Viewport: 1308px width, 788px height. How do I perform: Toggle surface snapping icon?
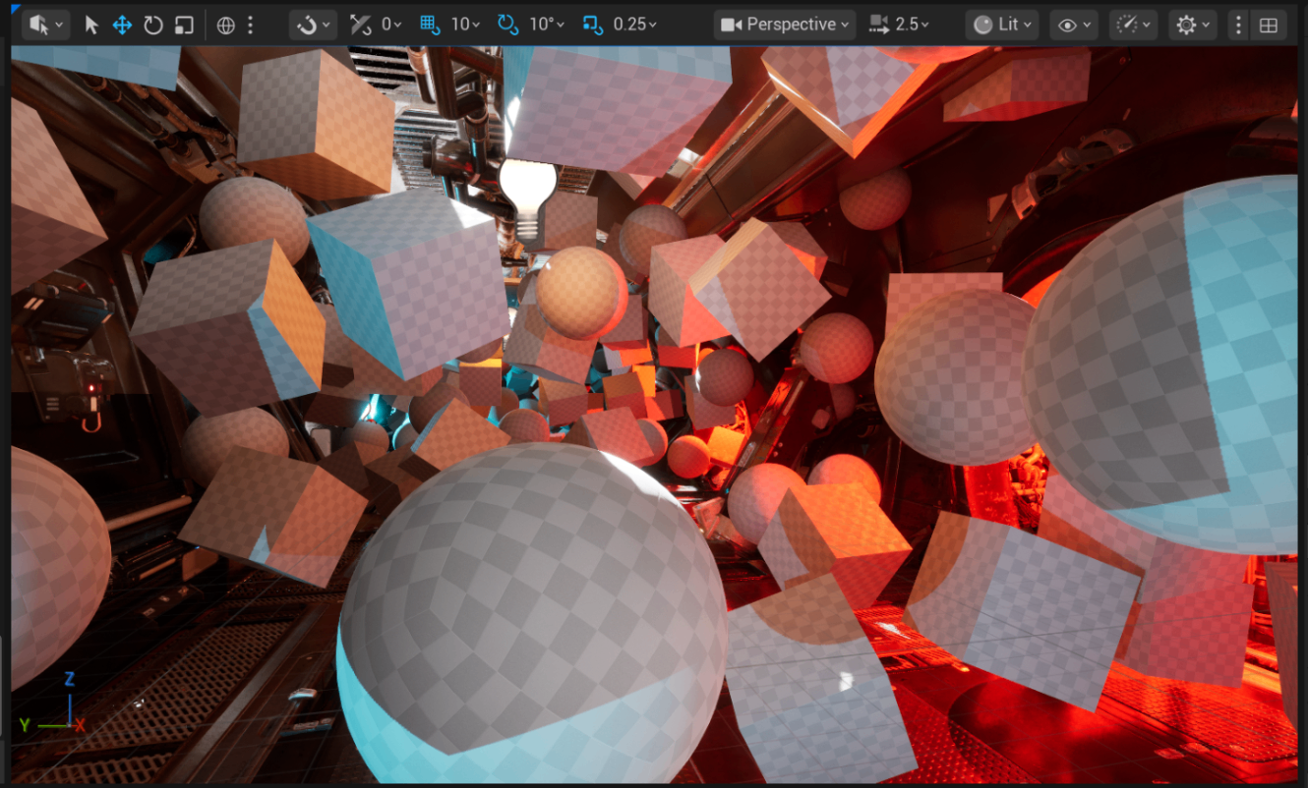(x=361, y=25)
